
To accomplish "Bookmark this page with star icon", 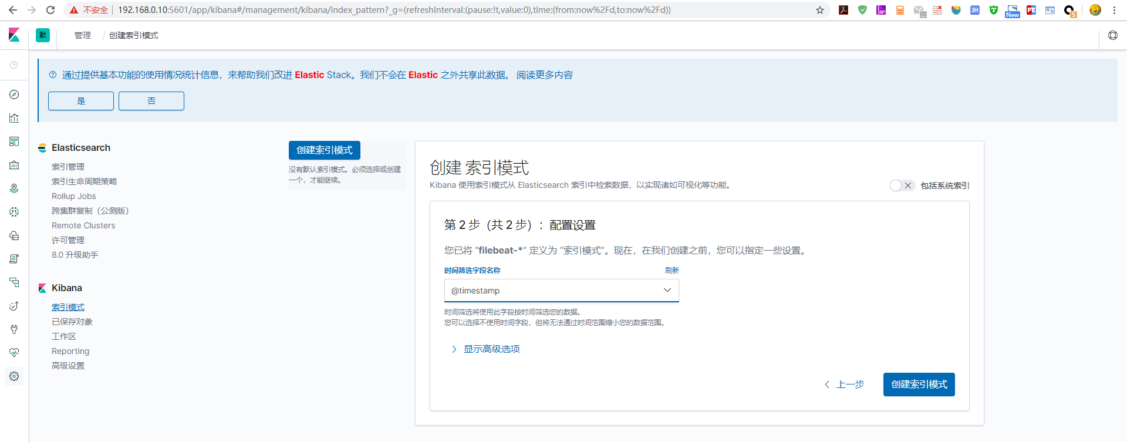I will coord(820,10).
